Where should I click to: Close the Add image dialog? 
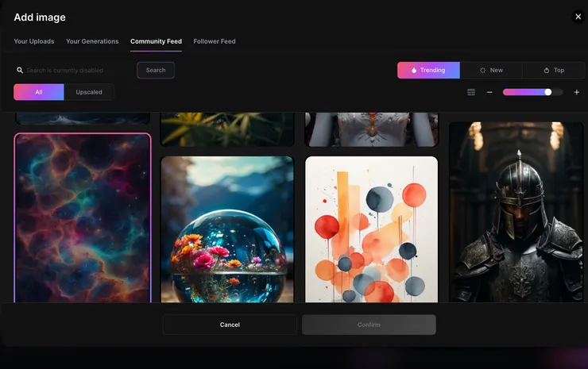pos(578,17)
